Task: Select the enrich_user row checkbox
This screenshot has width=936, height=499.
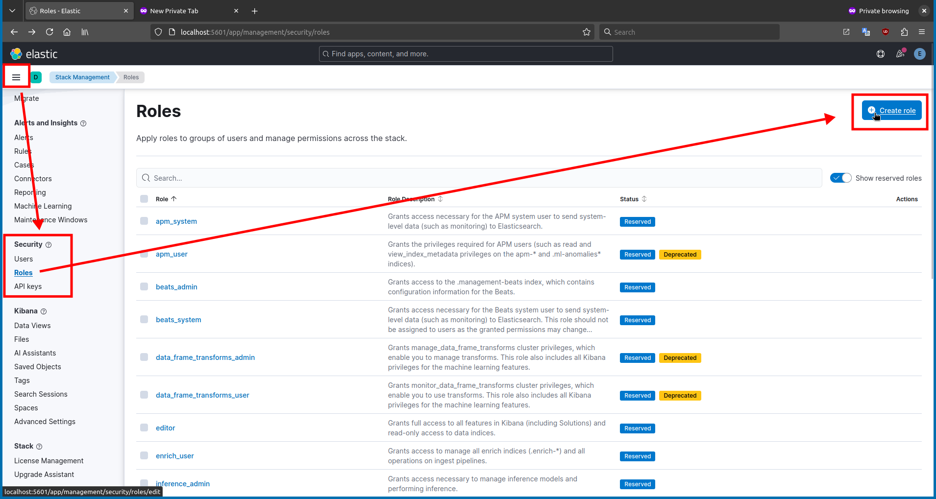Action: click(144, 455)
